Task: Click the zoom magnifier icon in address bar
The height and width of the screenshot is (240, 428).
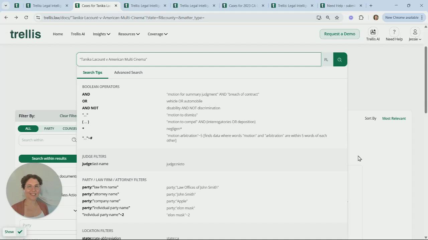Action: 328,18
